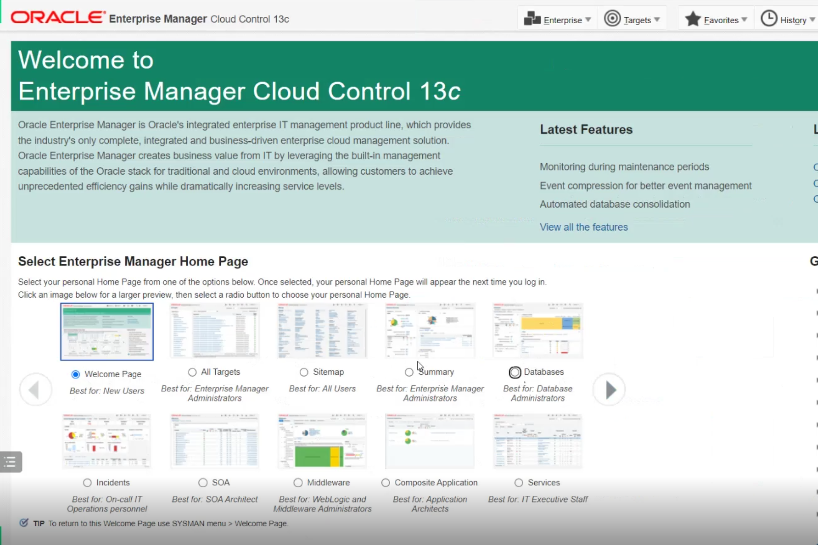Expand the Favorites dropdown arrow
The width and height of the screenshot is (818, 545).
click(744, 19)
